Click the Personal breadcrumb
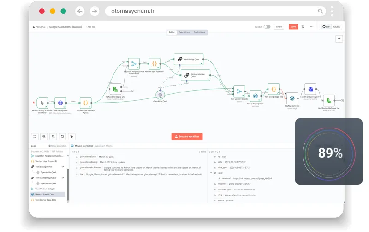 pos(39,27)
